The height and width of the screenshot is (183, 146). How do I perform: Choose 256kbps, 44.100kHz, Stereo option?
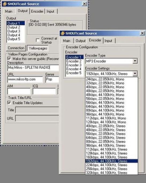coord(111,169)
